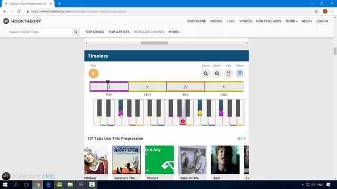The image size is (337, 189).
Task: Toggle the Piano view button
Action: point(240,73)
